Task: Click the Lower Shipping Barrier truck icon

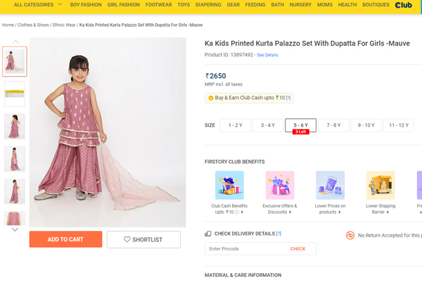Action: click(381, 185)
